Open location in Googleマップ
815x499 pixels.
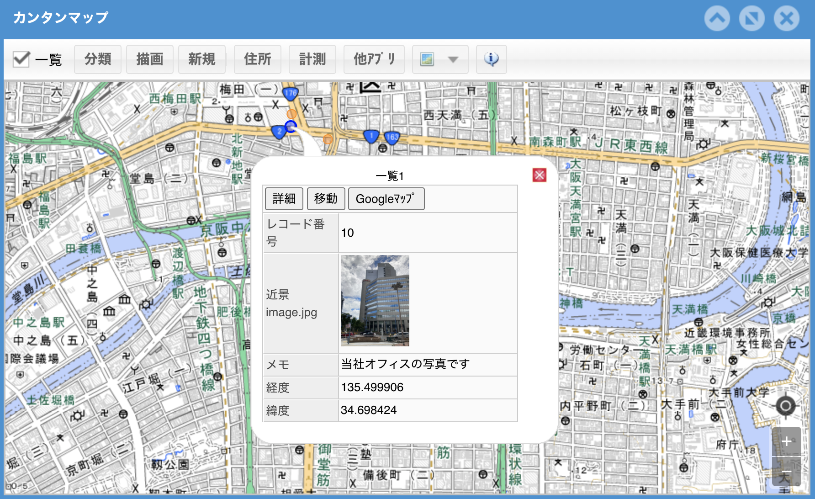(386, 199)
